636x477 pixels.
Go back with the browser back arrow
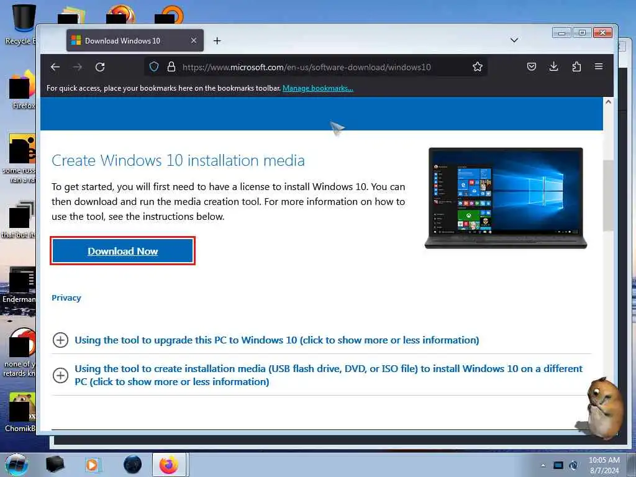(55, 67)
